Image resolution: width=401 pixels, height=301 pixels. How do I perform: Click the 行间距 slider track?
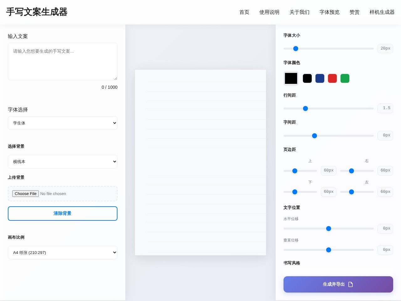[x=329, y=108]
